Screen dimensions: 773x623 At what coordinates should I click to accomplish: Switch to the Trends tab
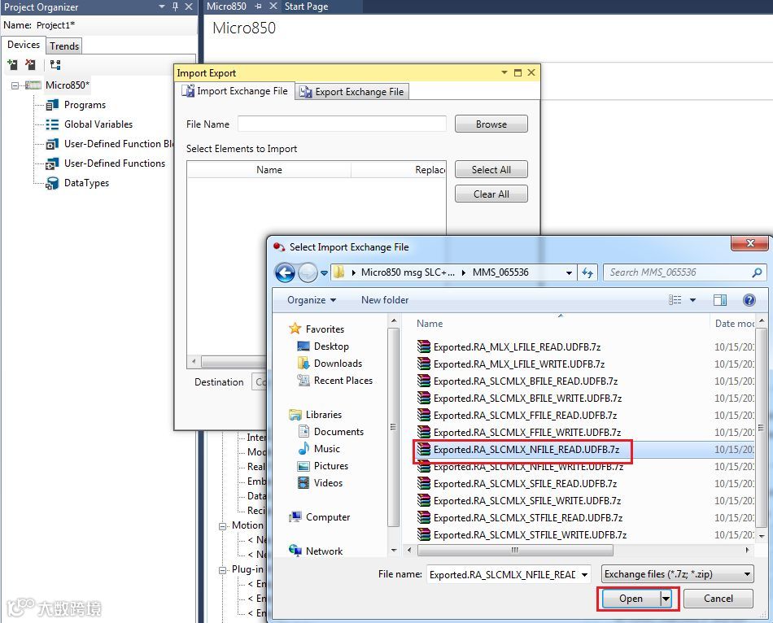click(64, 46)
